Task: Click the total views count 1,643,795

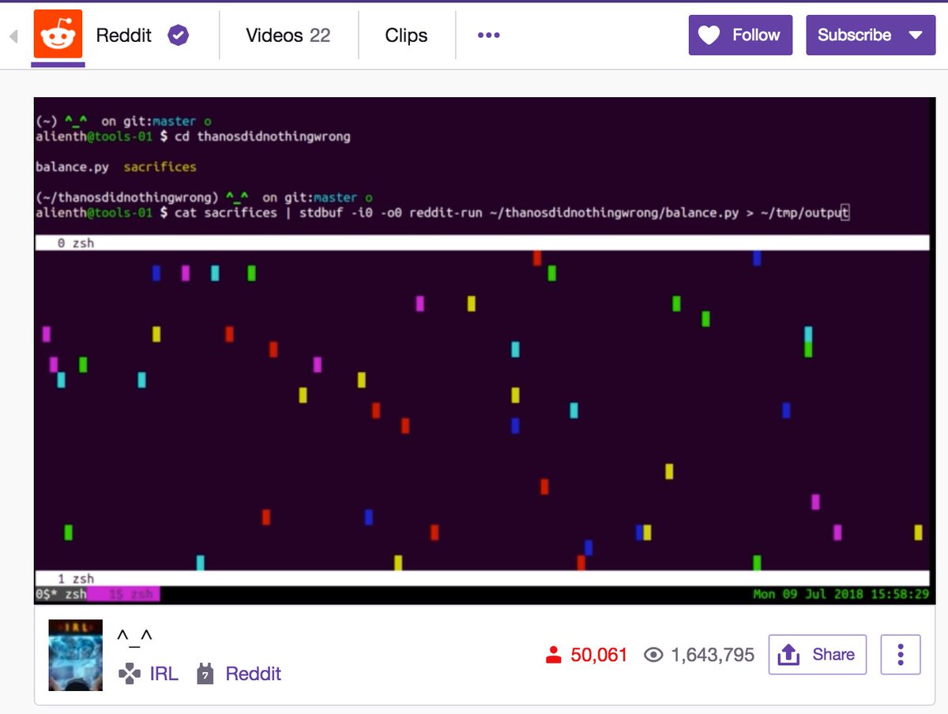Action: (713, 655)
